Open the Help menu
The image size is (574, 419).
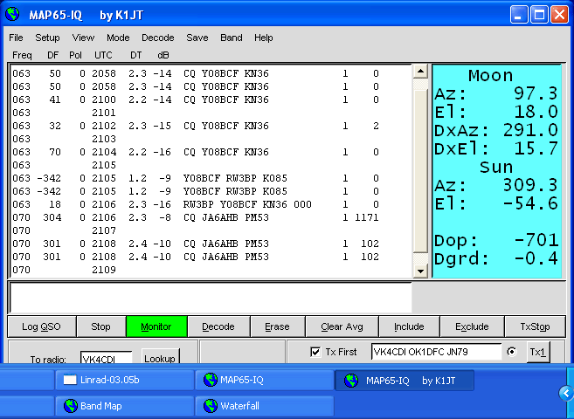tap(264, 38)
